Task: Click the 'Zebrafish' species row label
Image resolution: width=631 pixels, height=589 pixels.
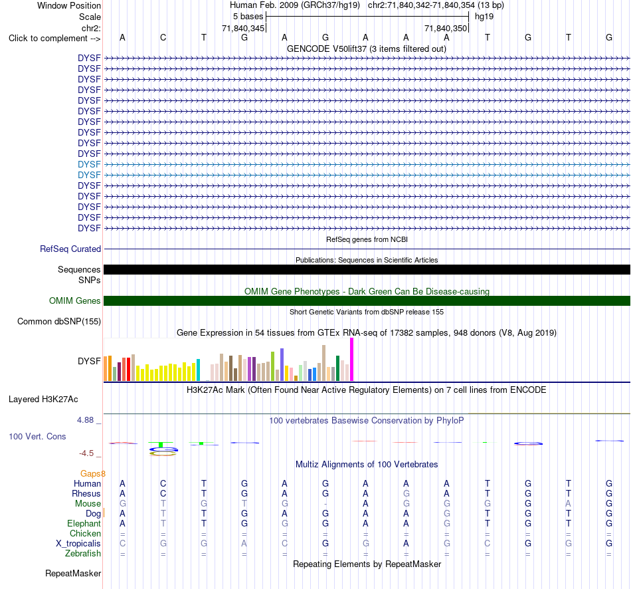Action: [83, 554]
